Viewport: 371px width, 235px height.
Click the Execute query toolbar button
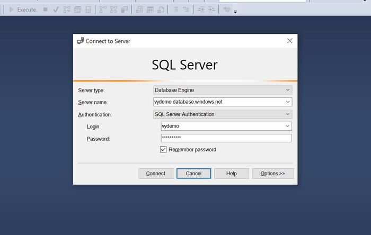click(22, 10)
